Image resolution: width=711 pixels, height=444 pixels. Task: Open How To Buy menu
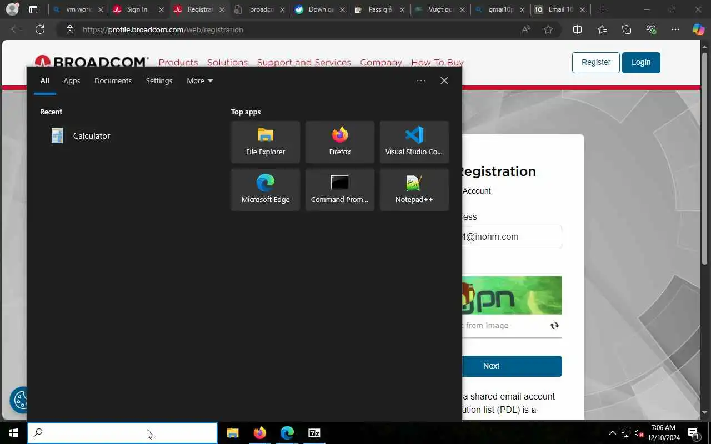click(x=437, y=63)
